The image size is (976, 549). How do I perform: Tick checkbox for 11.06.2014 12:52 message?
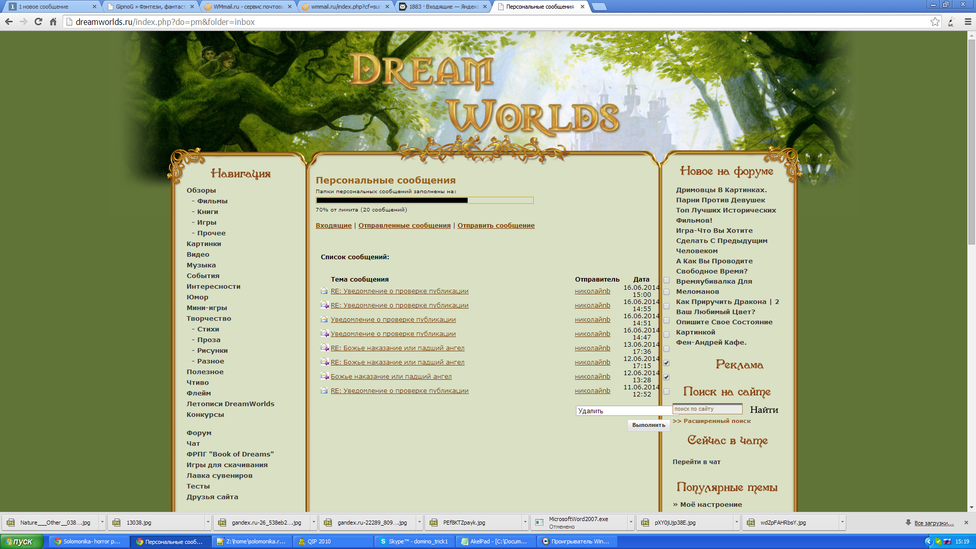click(x=666, y=391)
